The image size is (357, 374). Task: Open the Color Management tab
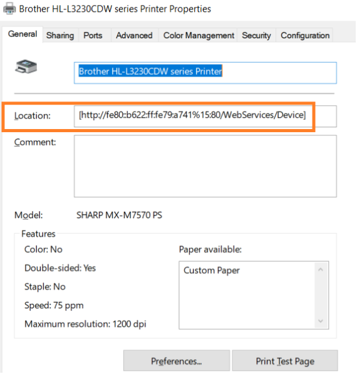[199, 35]
